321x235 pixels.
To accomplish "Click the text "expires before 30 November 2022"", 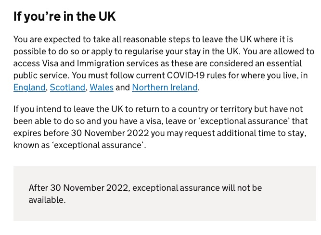I will (x=81, y=133).
